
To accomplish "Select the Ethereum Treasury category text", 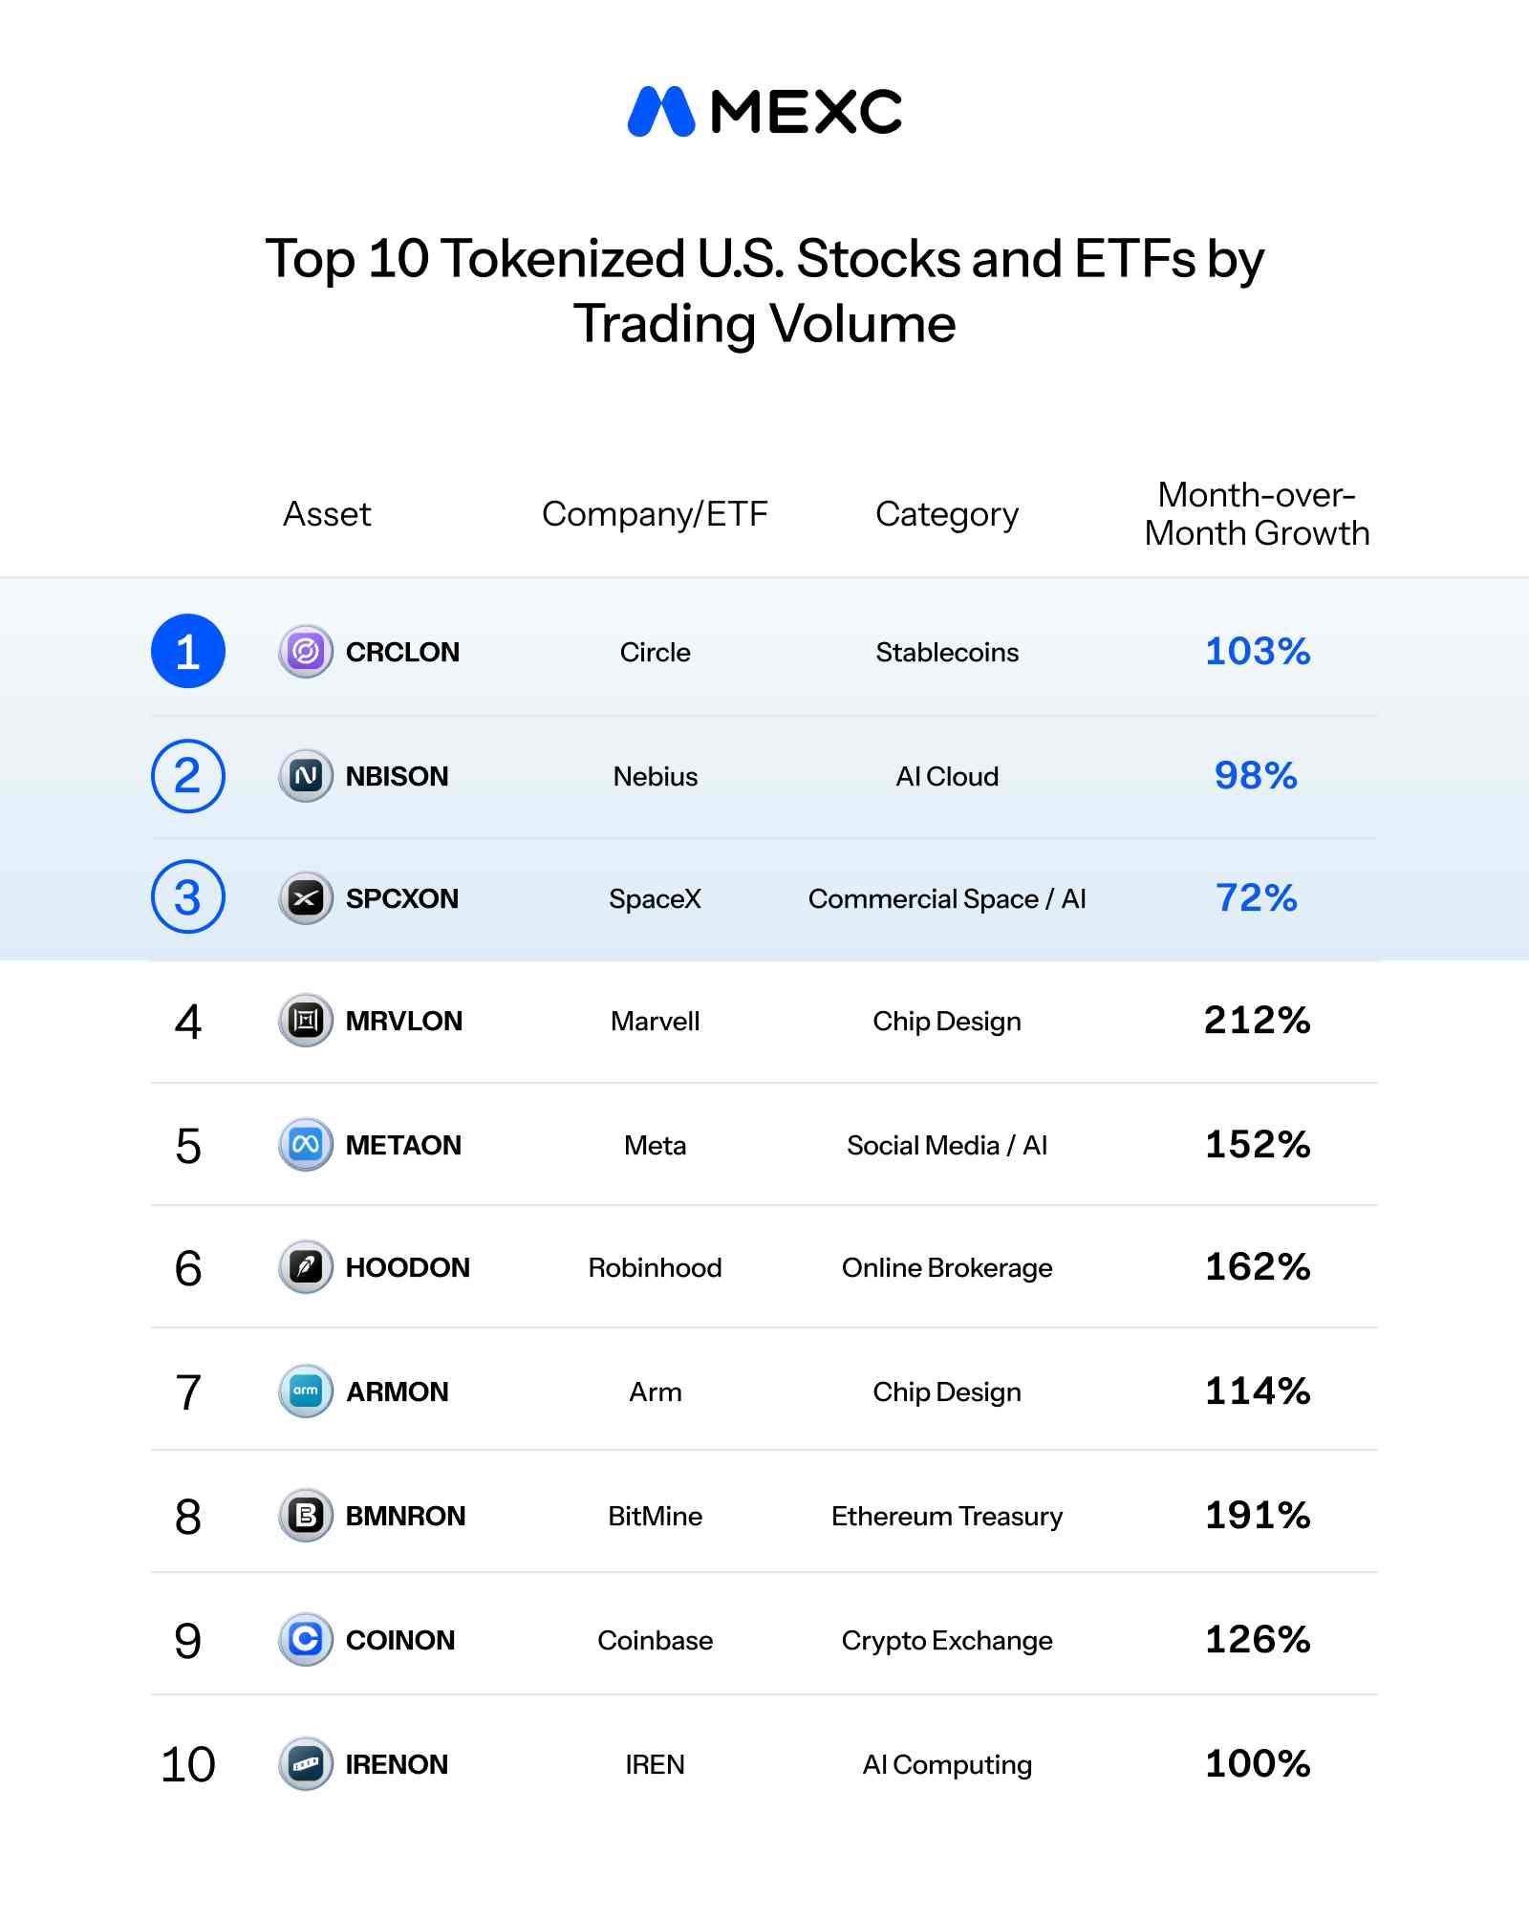I will click(x=947, y=1517).
